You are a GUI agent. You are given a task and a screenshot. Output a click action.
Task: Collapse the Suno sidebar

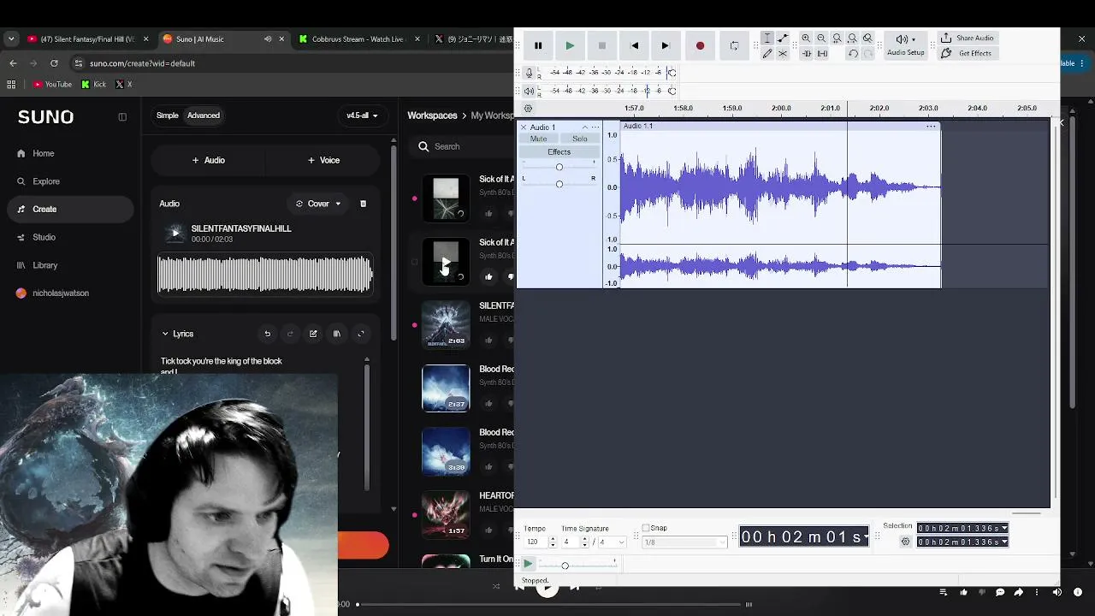tap(122, 117)
